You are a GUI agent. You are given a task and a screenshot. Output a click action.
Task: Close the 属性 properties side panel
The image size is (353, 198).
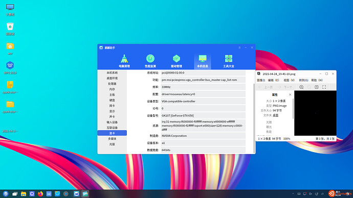(x=290, y=94)
